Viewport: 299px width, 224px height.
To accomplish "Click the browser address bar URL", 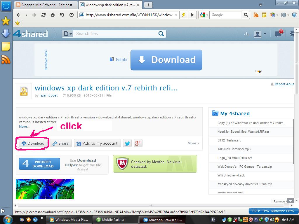I will [129, 15].
